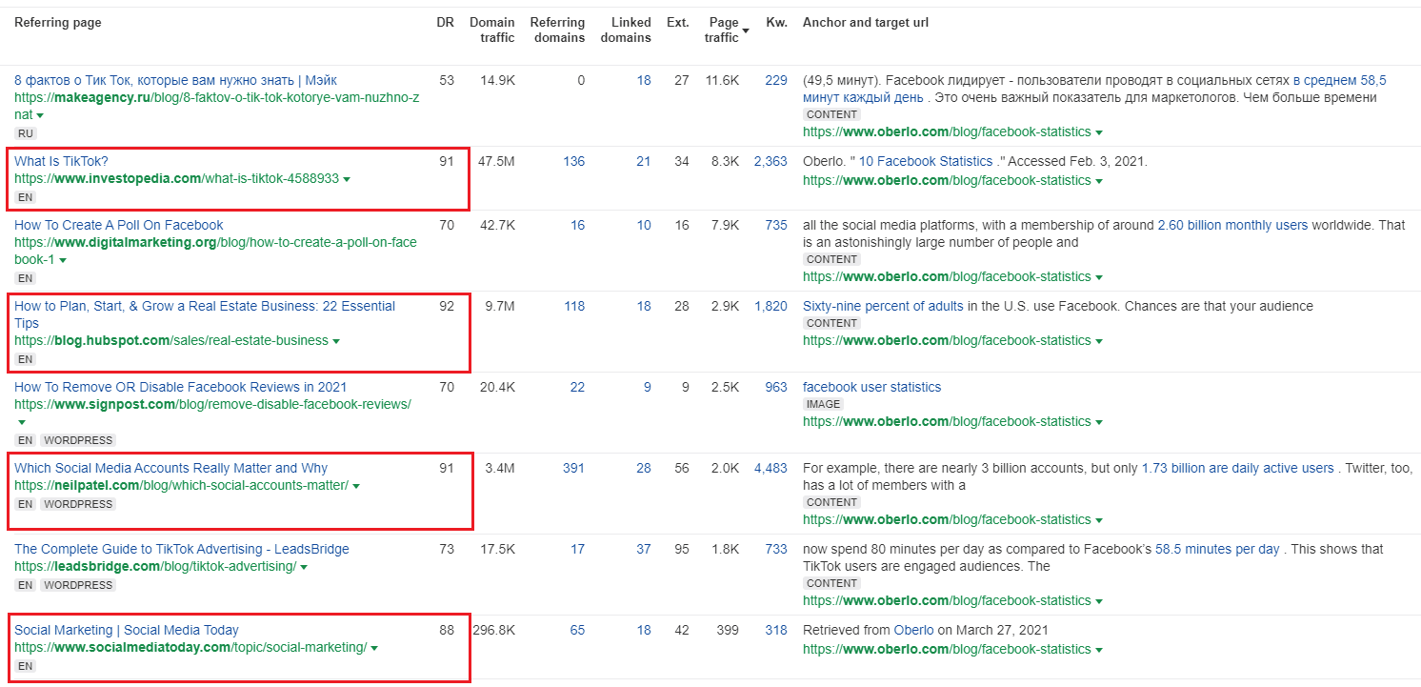Click page traffic value 399
1421x687 pixels.
(x=728, y=630)
